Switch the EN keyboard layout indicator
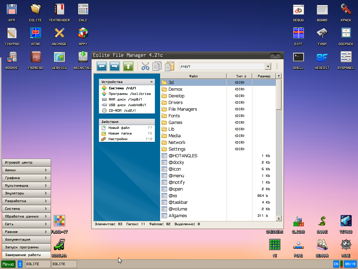 click(x=336, y=264)
